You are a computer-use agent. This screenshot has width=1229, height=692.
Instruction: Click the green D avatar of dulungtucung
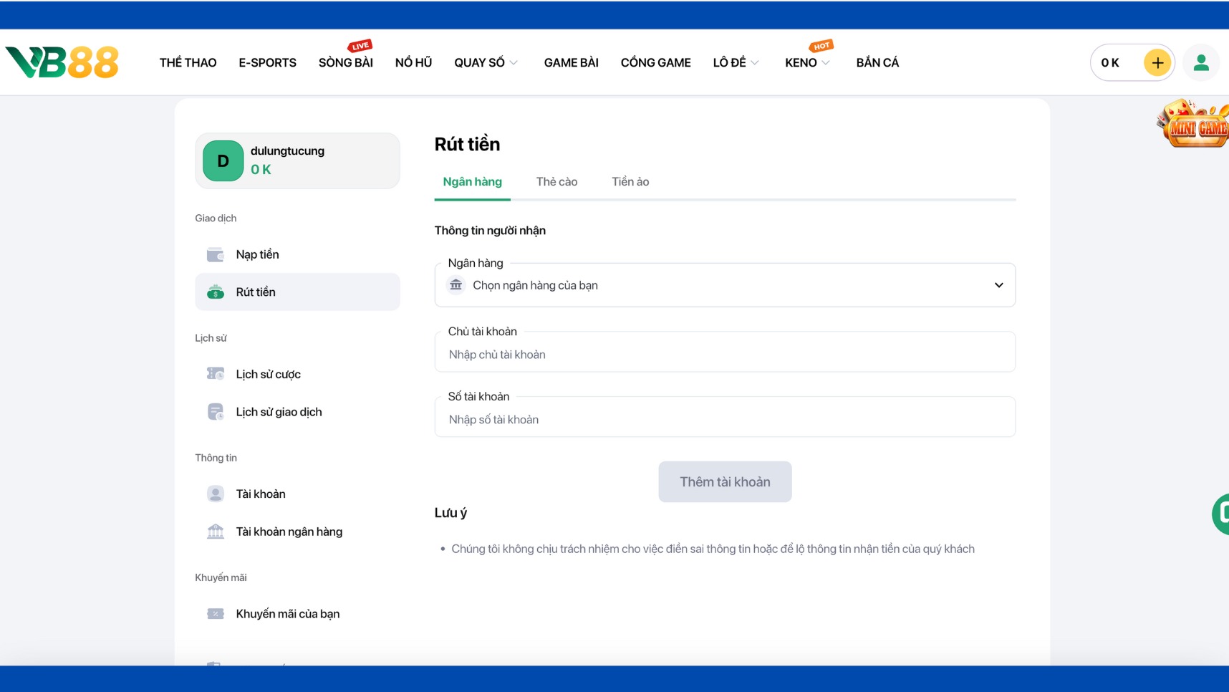[223, 161]
